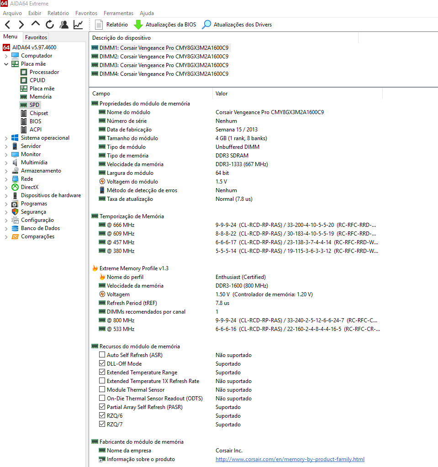The width and height of the screenshot is (438, 467).
Task: Refresh the page with the refresh icon
Action: point(50,24)
